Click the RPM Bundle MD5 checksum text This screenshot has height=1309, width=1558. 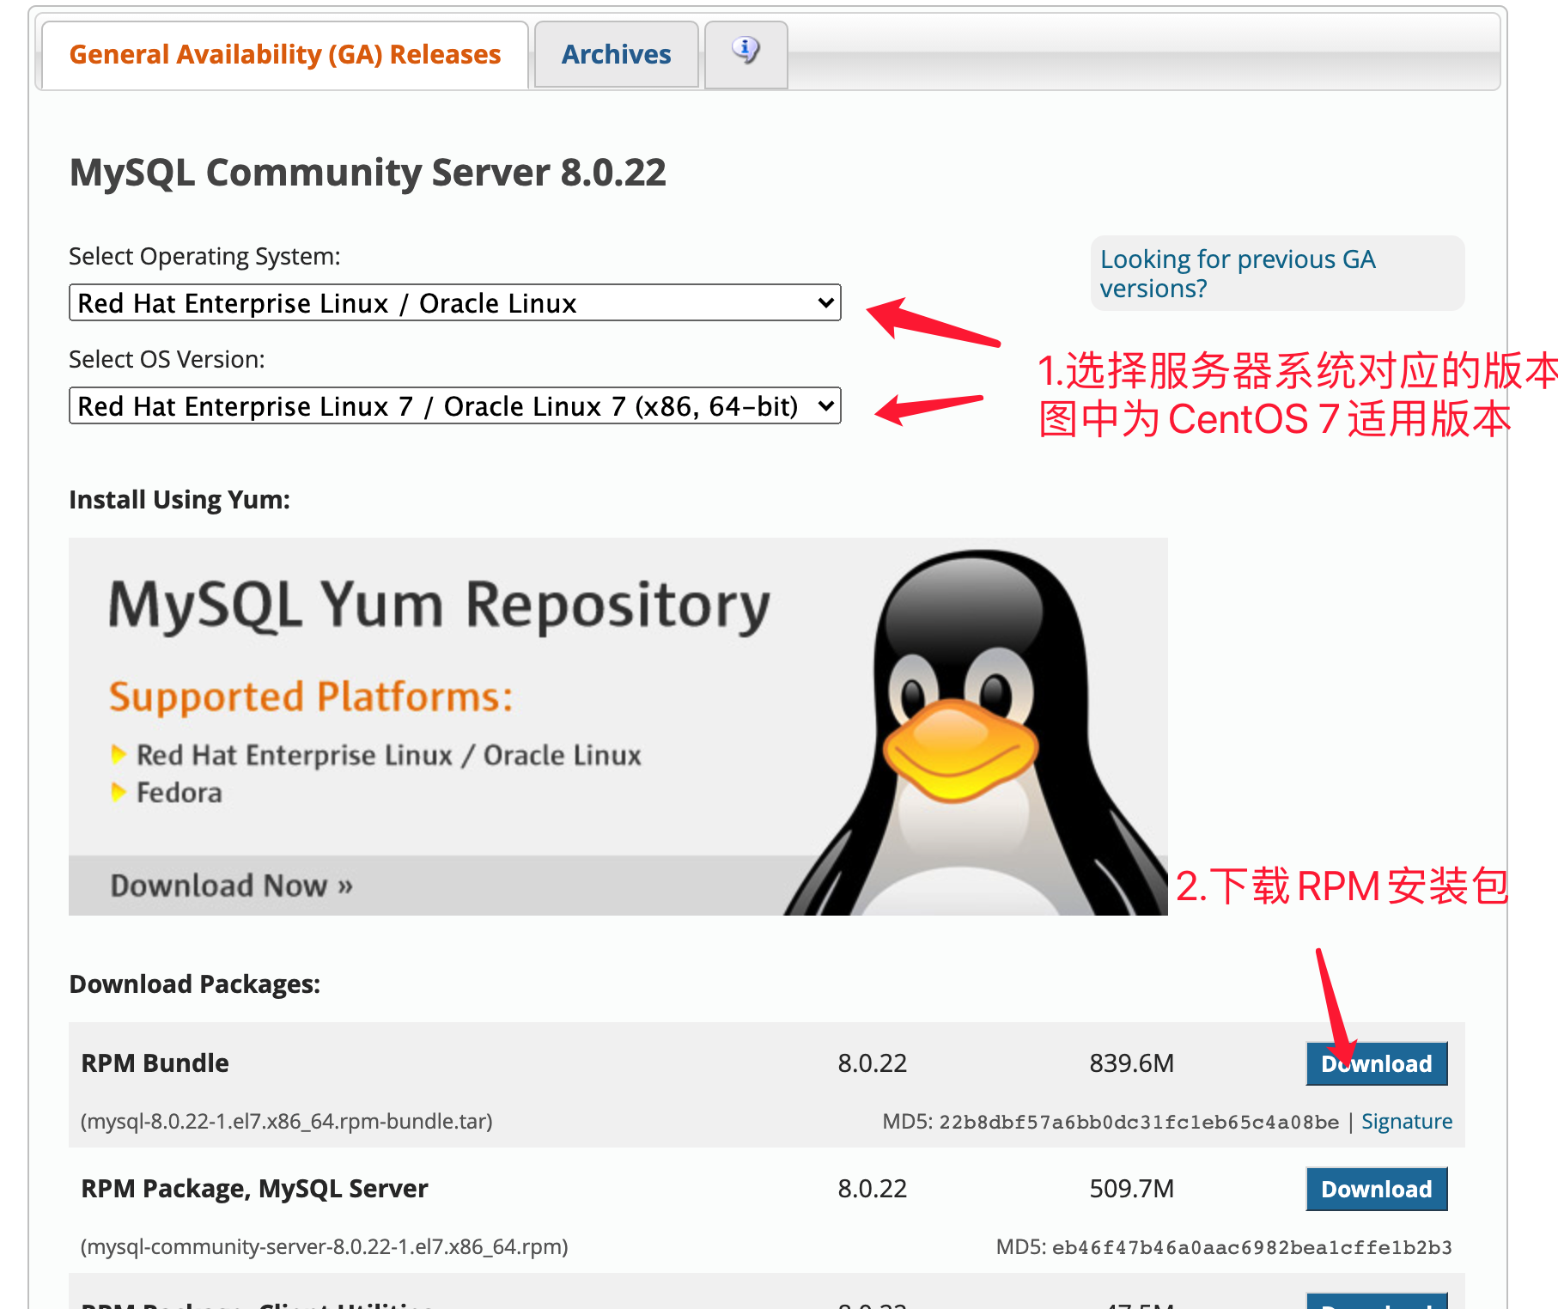[1138, 1122]
